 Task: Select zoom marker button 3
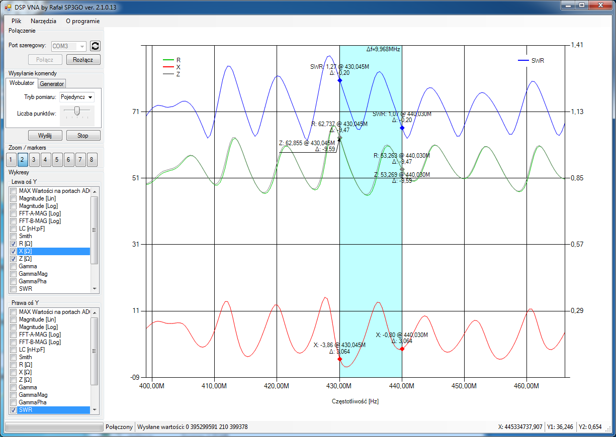pyautogui.click(x=34, y=160)
